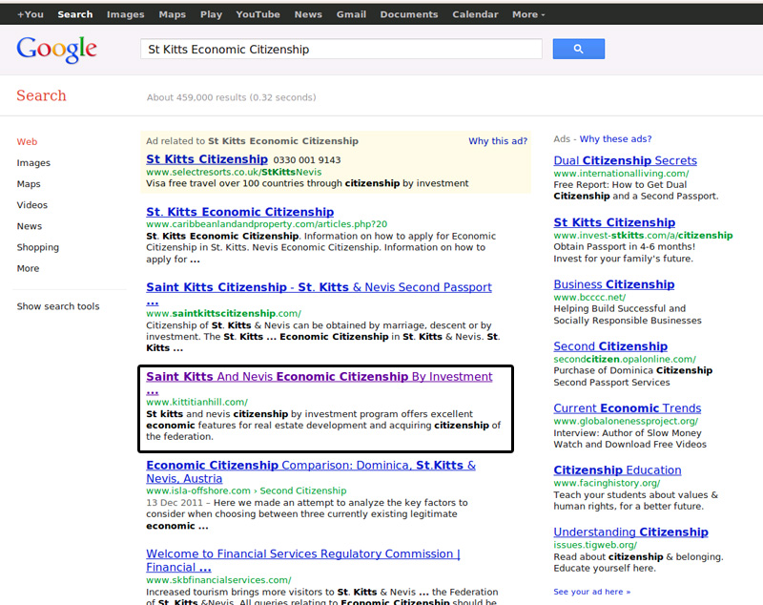Open the 'Understanding Citizenship' ad

tap(630, 532)
